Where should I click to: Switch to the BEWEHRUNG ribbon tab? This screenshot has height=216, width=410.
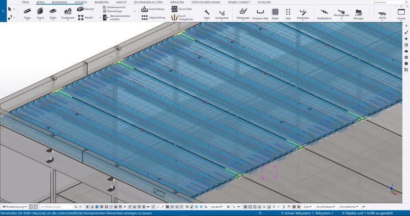coord(59,3)
